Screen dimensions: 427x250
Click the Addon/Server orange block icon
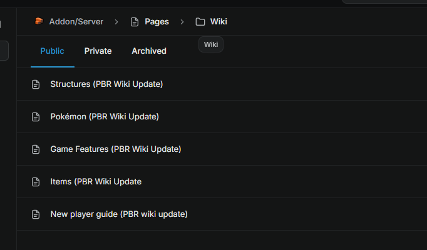(39, 21)
